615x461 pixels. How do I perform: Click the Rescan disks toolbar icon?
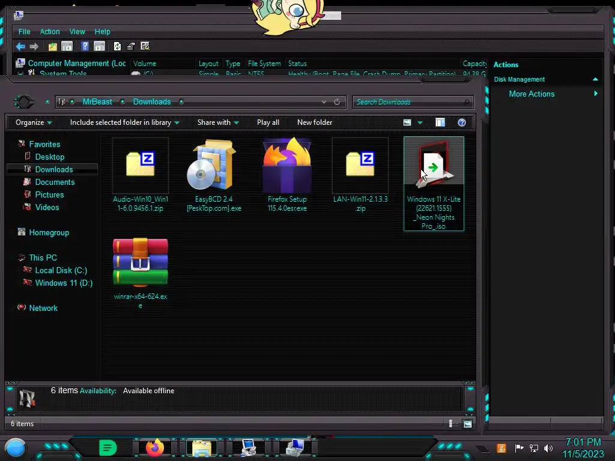click(x=131, y=47)
